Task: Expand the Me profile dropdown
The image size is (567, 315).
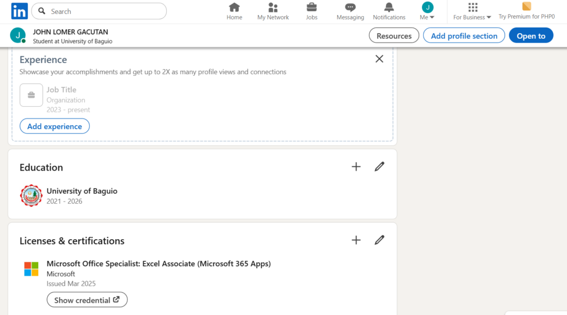Action: pos(427,11)
